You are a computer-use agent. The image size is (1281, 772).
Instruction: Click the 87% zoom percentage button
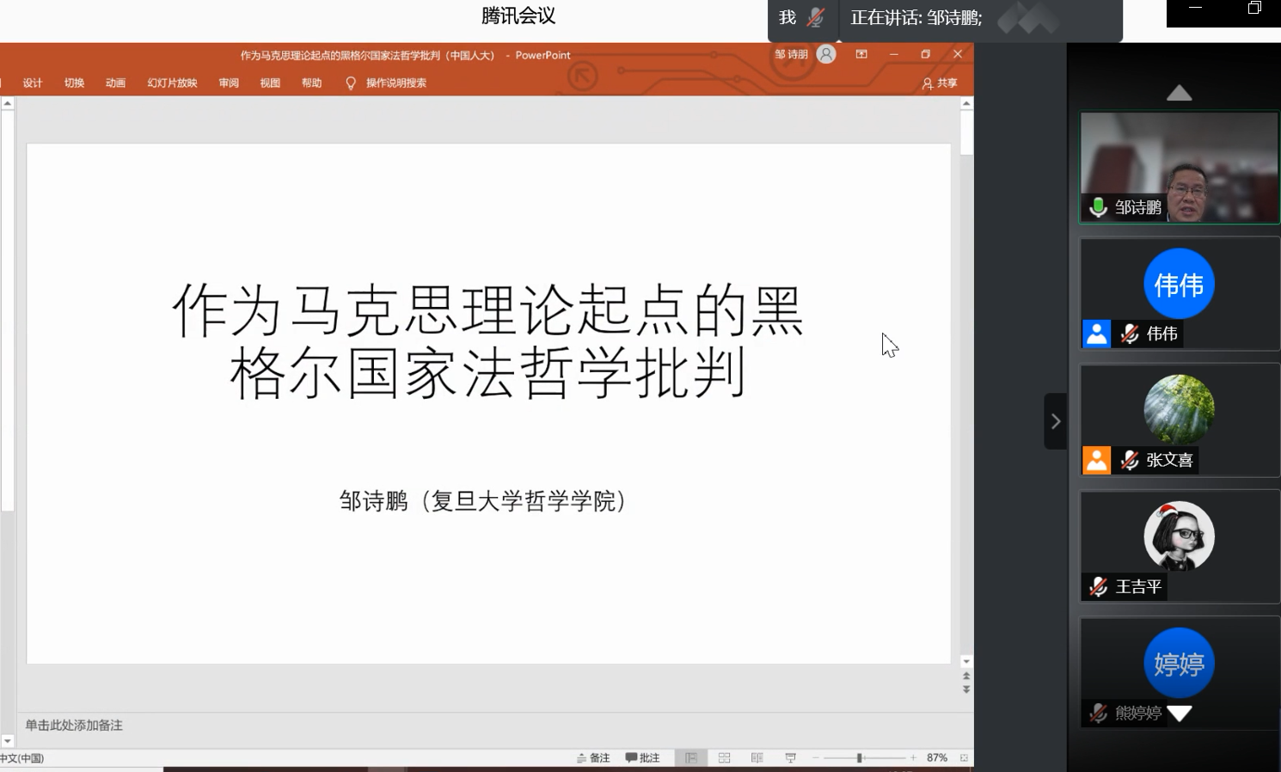pyautogui.click(x=937, y=757)
